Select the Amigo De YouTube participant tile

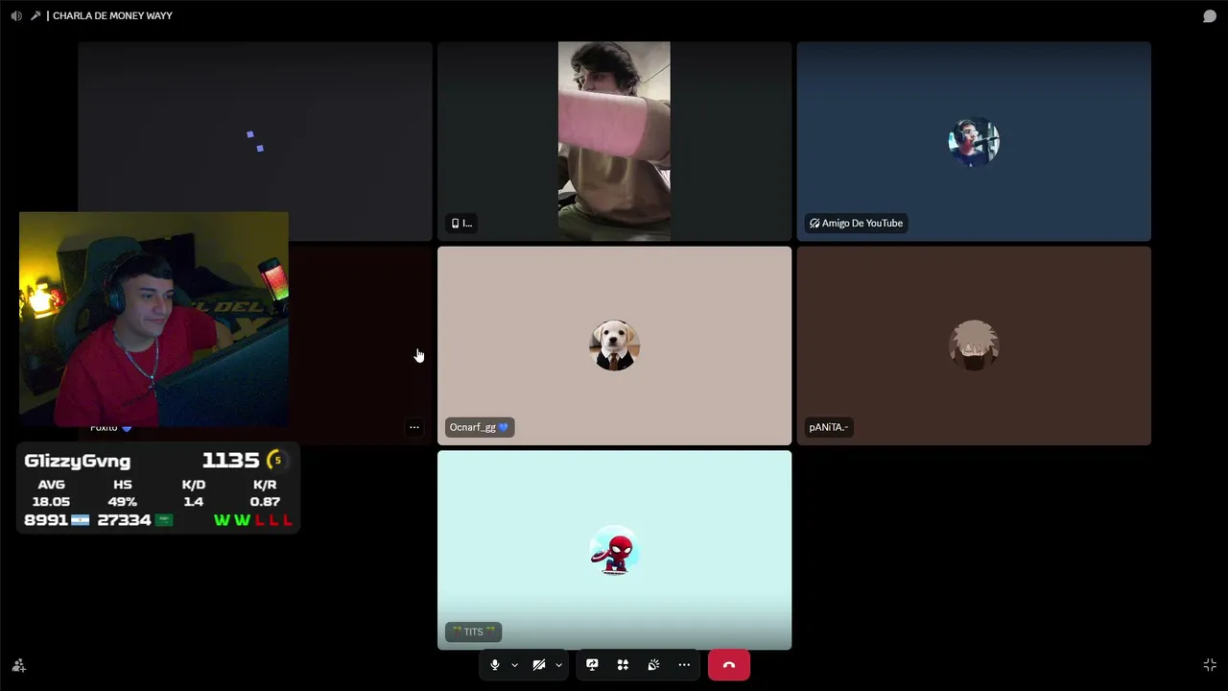[x=974, y=141]
